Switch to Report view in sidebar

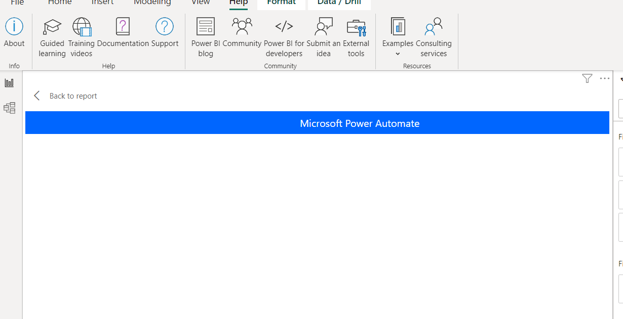[x=9, y=83]
